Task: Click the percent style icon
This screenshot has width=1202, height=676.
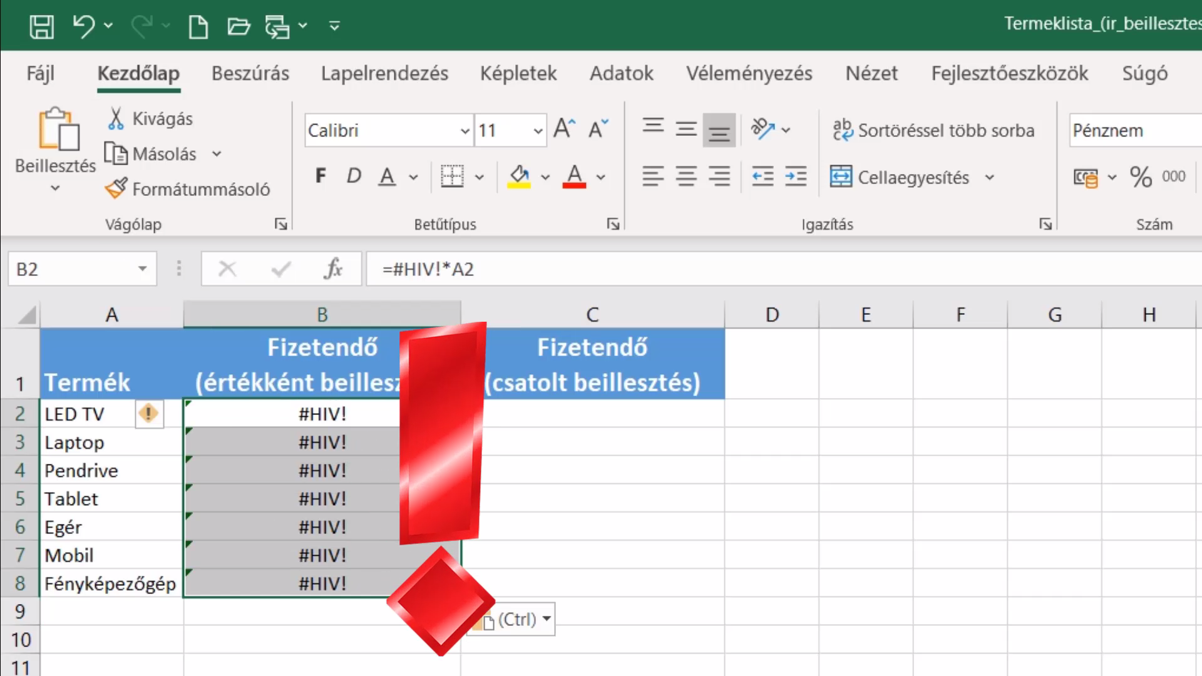Action: 1141,177
